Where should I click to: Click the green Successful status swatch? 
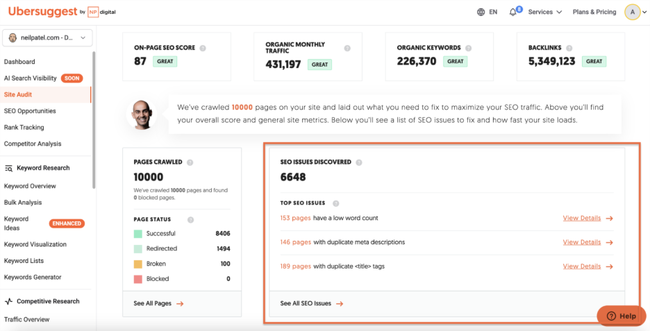pyautogui.click(x=138, y=234)
